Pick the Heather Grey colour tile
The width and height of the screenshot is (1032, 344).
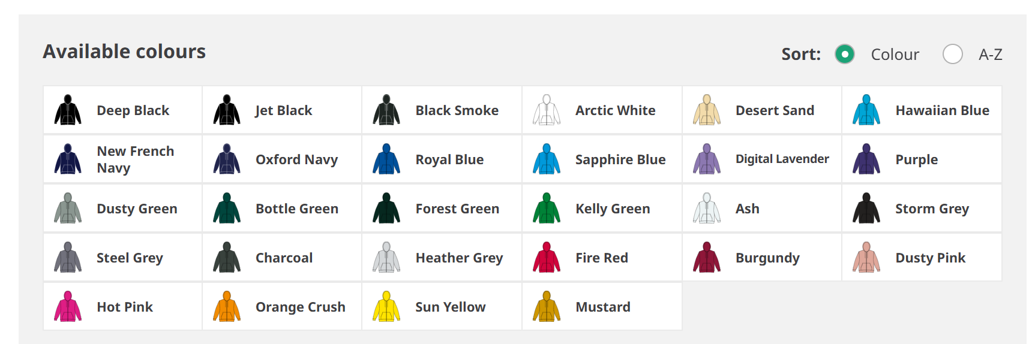442,258
